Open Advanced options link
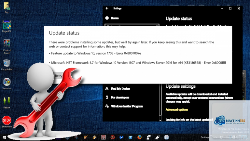Viewport: 250px width, 141px height. (177, 109)
